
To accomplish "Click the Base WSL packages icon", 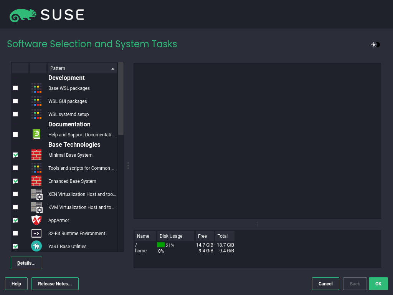I will (36, 88).
